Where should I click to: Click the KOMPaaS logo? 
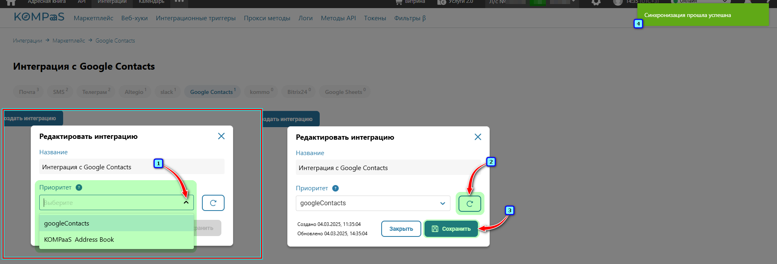pyautogui.click(x=39, y=17)
